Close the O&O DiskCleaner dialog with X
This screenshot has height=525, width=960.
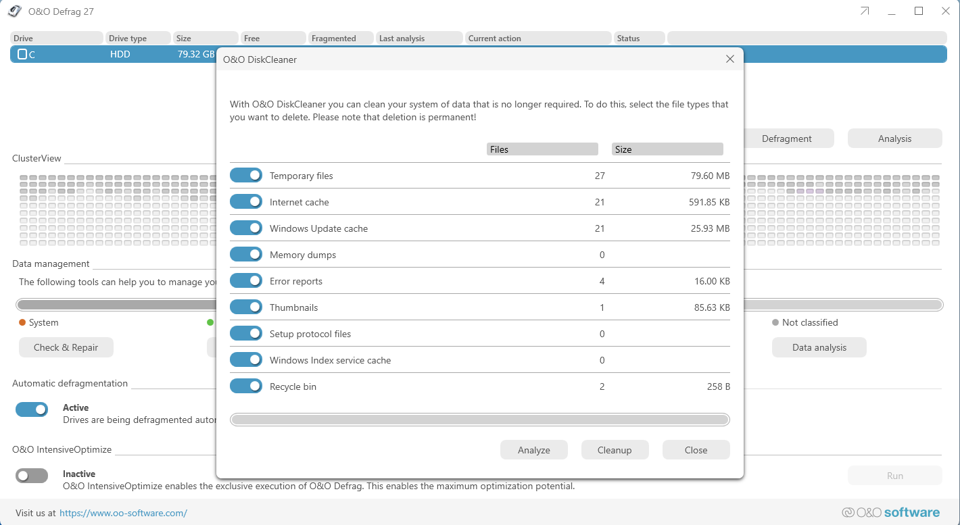[730, 59]
